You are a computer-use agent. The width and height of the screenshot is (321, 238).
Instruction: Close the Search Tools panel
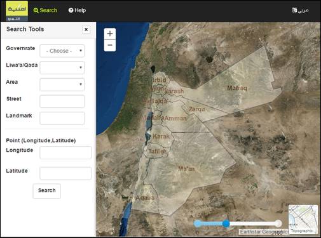coord(86,29)
